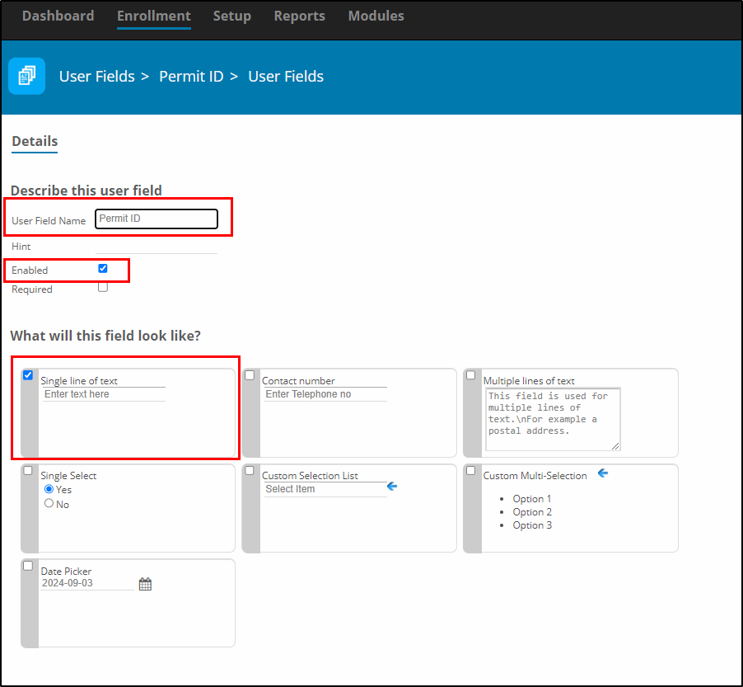Click the User Field Name input box
This screenshot has height=687, width=743.
point(157,219)
